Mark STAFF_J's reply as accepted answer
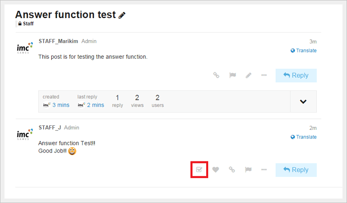The image size is (347, 203). tap(199, 169)
